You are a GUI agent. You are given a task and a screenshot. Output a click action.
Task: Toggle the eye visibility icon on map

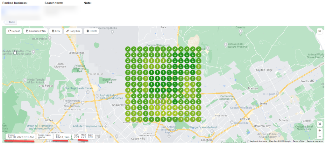click(319, 31)
